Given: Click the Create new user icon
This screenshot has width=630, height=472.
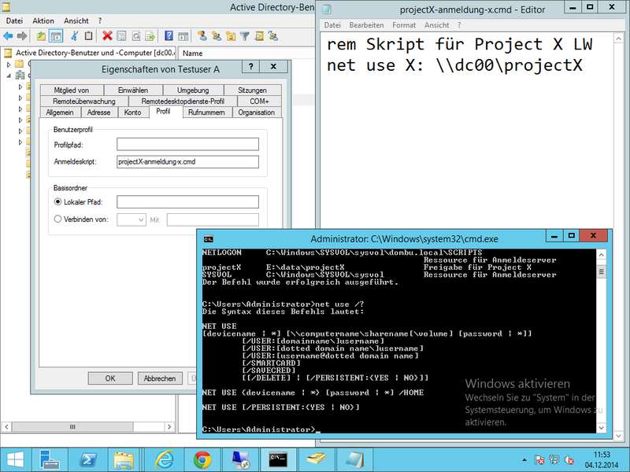Looking at the screenshot, I should pyautogui.click(x=202, y=36).
